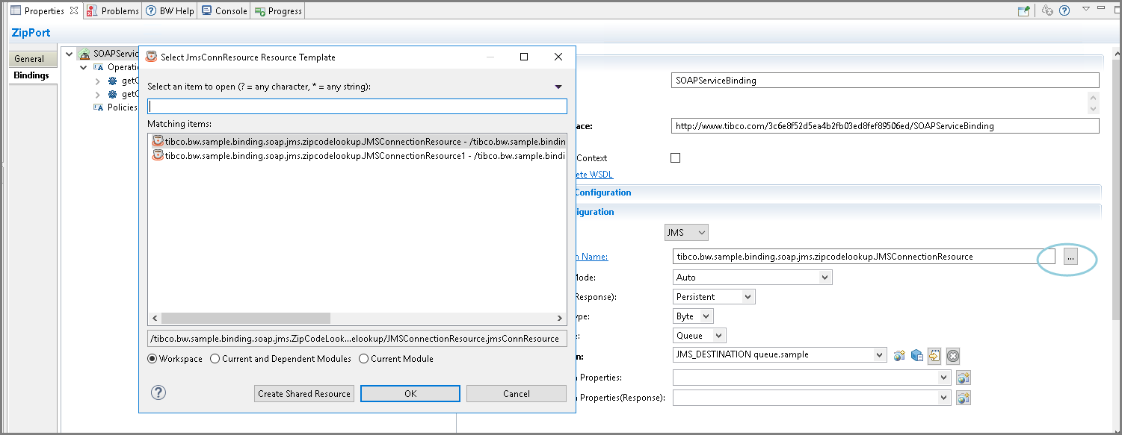Collapse the Operations tree node

[x=84, y=67]
